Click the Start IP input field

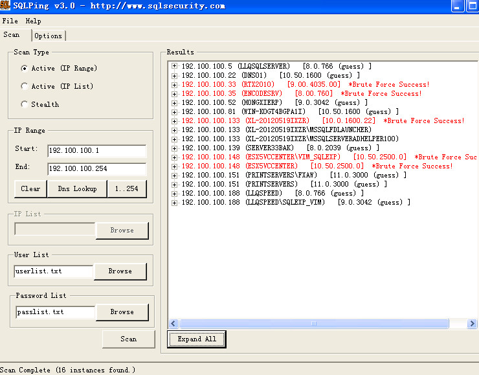pyautogui.click(x=97, y=151)
